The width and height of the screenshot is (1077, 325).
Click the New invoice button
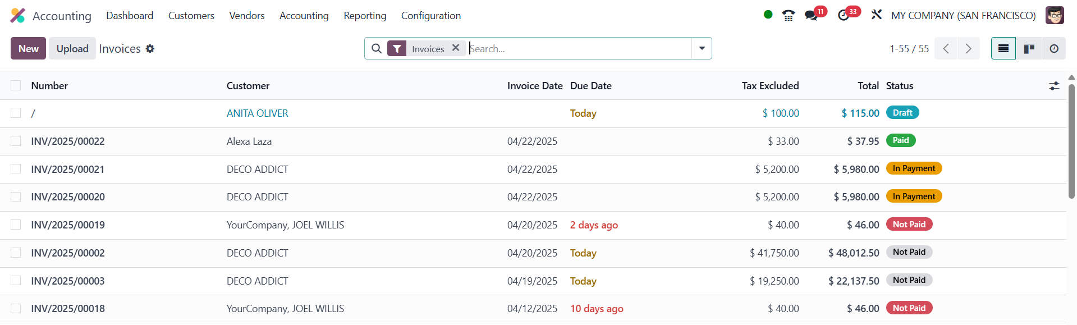point(28,49)
